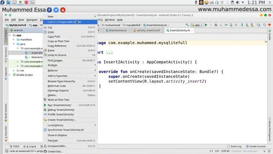Open the File menu

tap(7, 20)
